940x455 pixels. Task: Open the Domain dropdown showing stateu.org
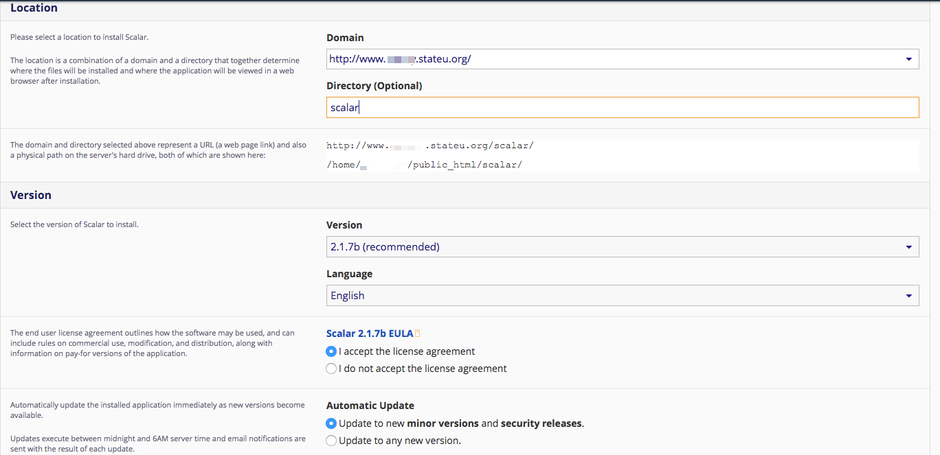point(623,59)
